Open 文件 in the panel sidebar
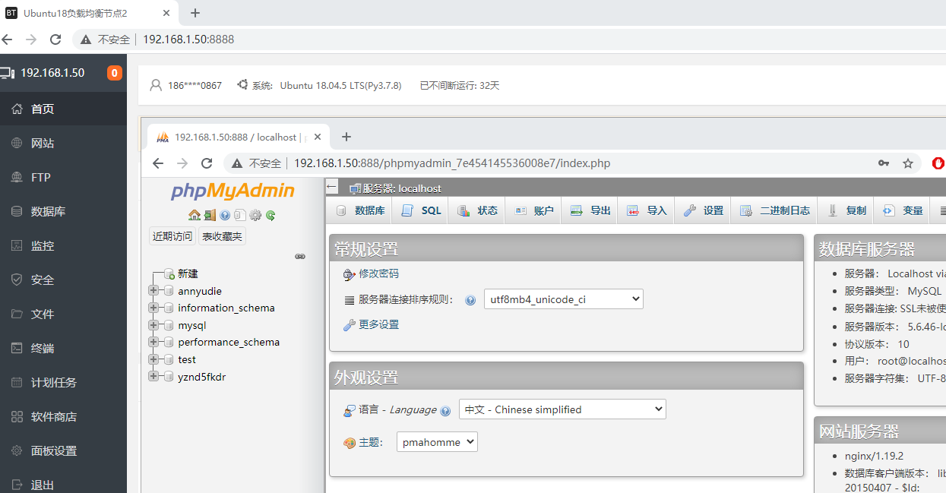This screenshot has height=493, width=946. [x=63, y=314]
